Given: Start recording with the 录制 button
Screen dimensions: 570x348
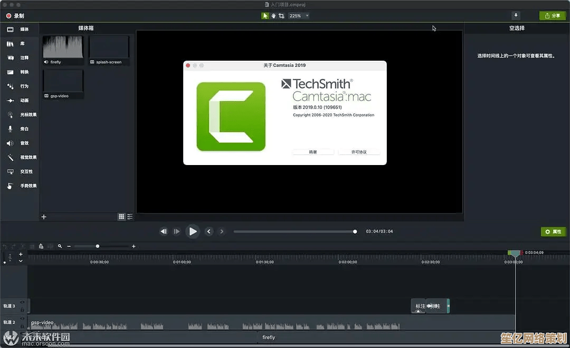Looking at the screenshot, I should point(15,16).
